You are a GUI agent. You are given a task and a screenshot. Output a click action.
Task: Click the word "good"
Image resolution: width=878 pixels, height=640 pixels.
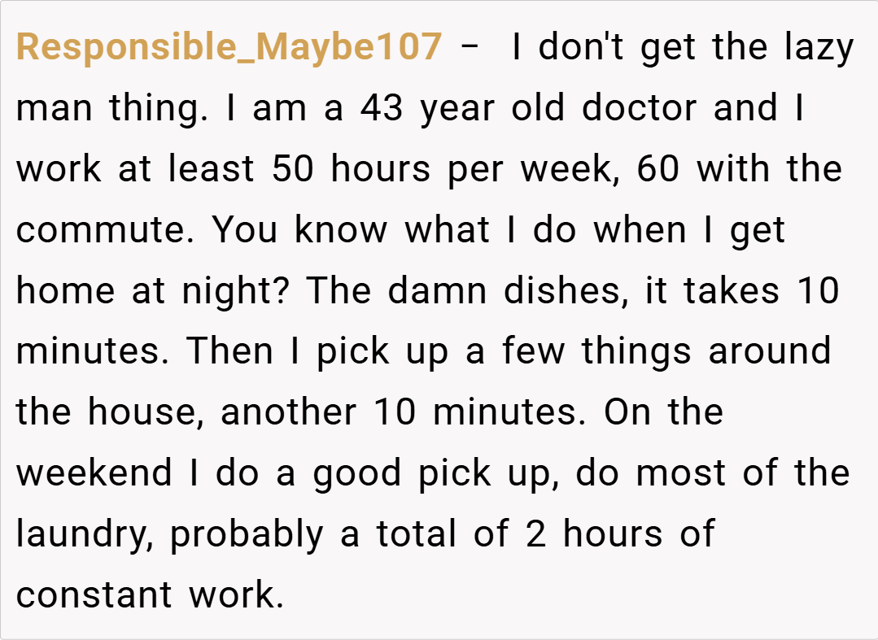click(358, 473)
